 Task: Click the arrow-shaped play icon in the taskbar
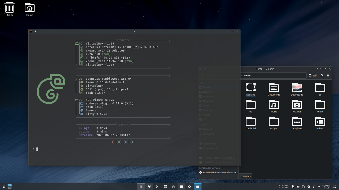157,187
